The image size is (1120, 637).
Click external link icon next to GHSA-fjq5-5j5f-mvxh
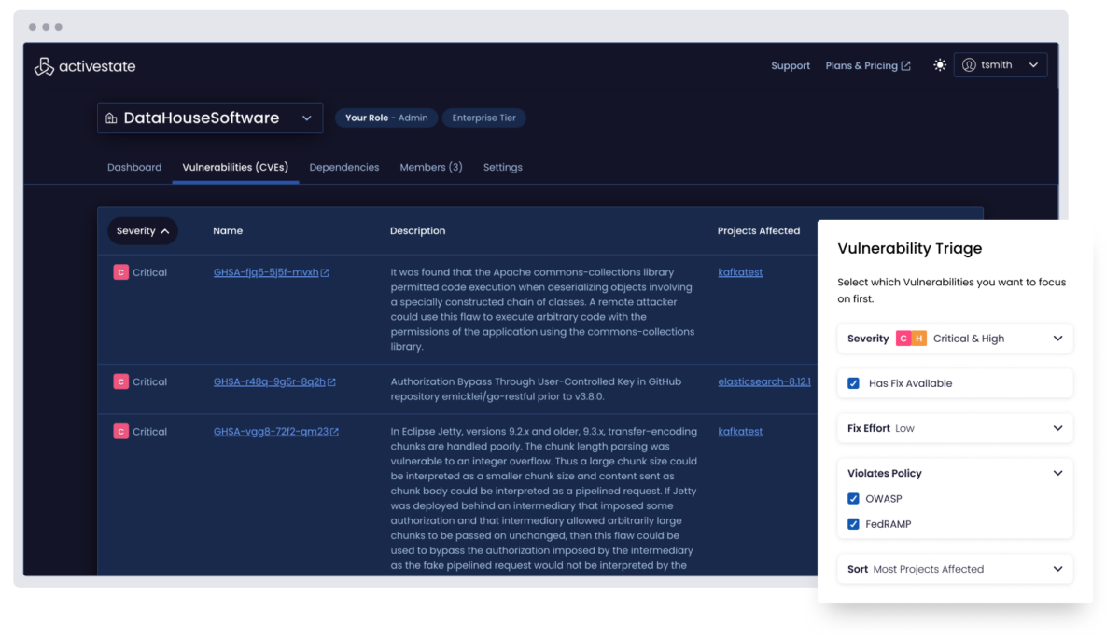(325, 273)
